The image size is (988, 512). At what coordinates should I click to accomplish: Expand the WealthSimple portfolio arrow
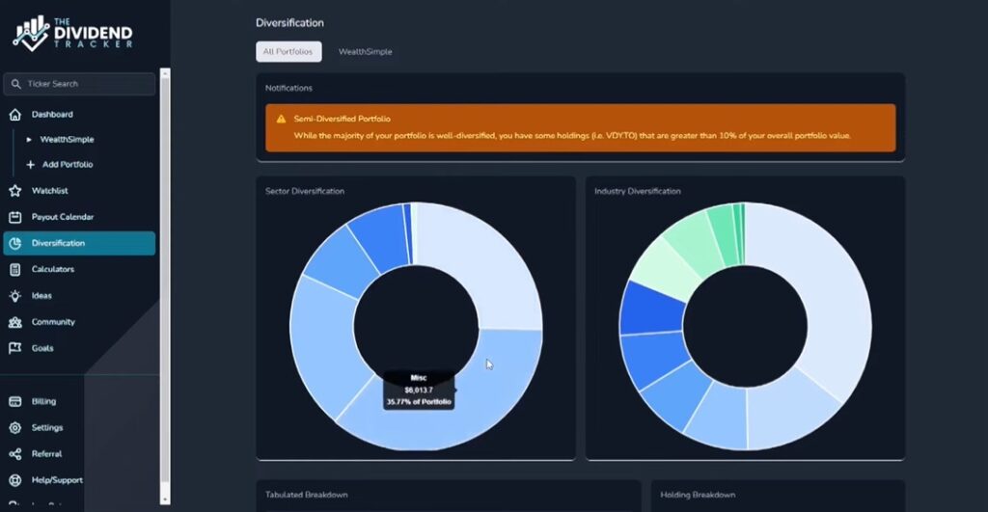(x=30, y=140)
